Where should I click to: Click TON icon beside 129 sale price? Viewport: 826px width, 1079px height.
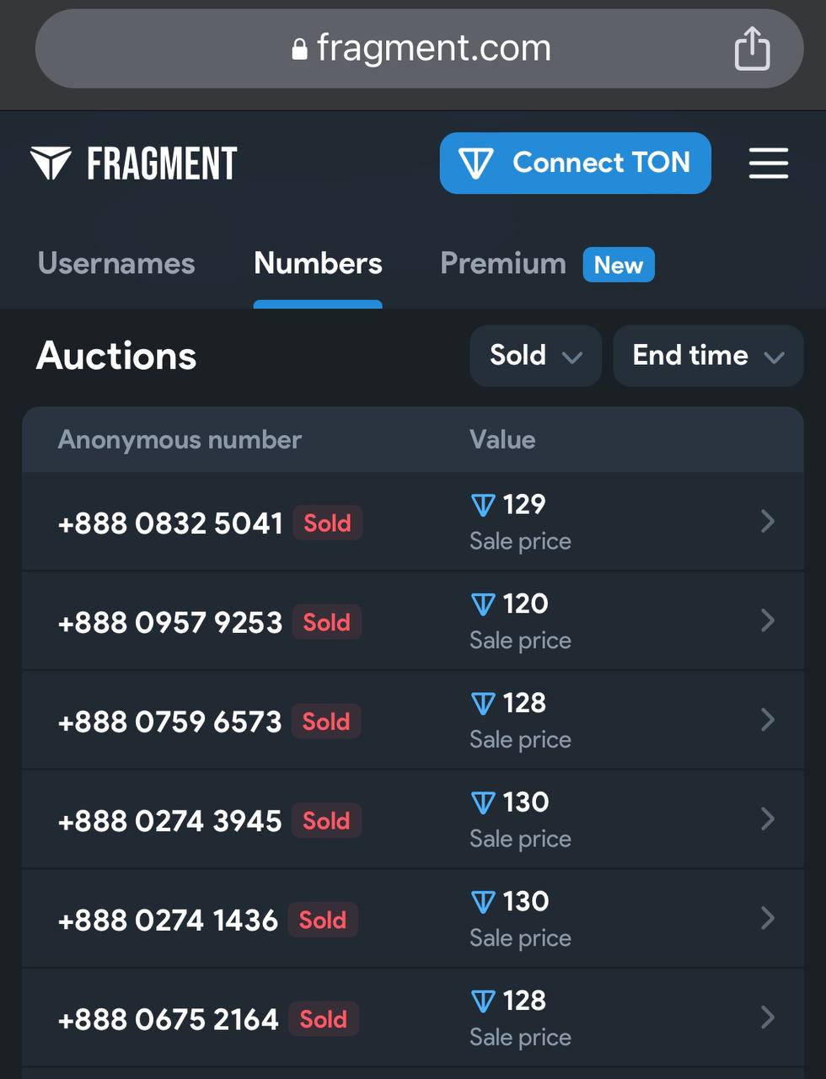click(x=483, y=505)
